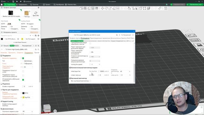Select the paint bucket color painting tool

point(129,9)
